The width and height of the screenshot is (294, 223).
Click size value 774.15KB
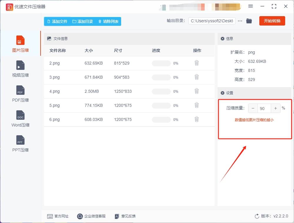click(93, 105)
